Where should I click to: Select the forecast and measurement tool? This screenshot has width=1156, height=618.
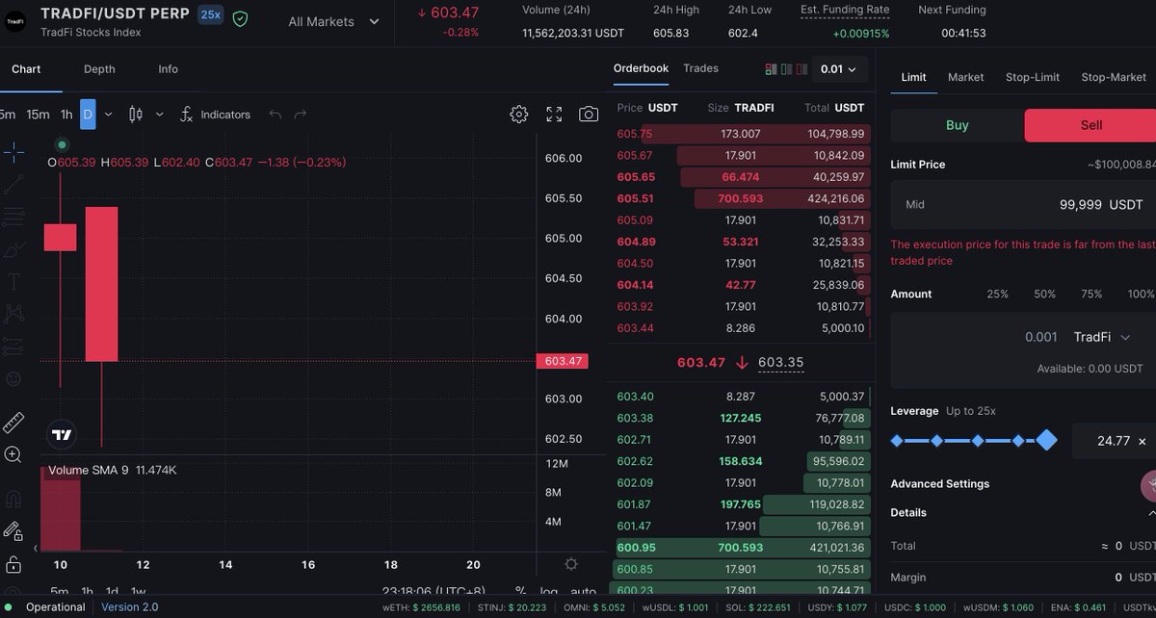click(x=13, y=347)
